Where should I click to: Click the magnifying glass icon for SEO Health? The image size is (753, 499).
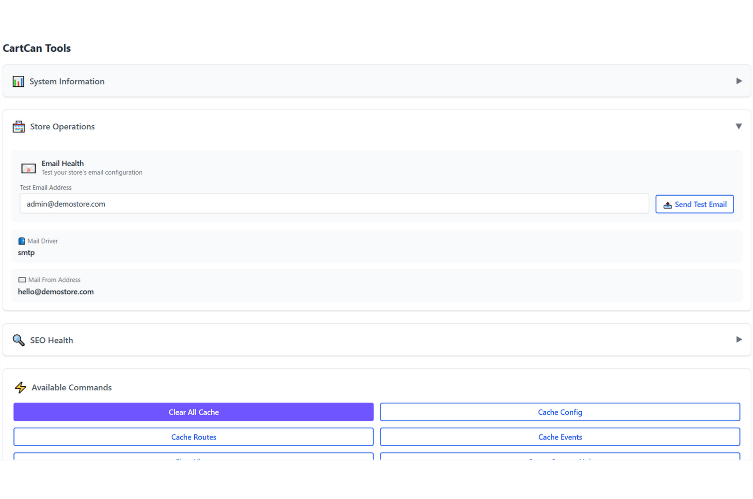(x=18, y=340)
